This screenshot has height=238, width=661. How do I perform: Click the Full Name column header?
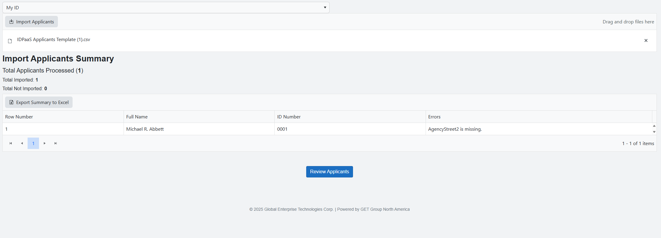[x=137, y=117]
